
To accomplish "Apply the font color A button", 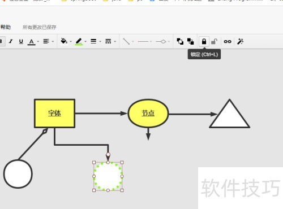I will click(x=32, y=42).
